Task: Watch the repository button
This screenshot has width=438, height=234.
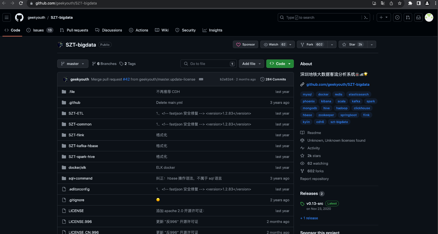Action: tap(277, 44)
